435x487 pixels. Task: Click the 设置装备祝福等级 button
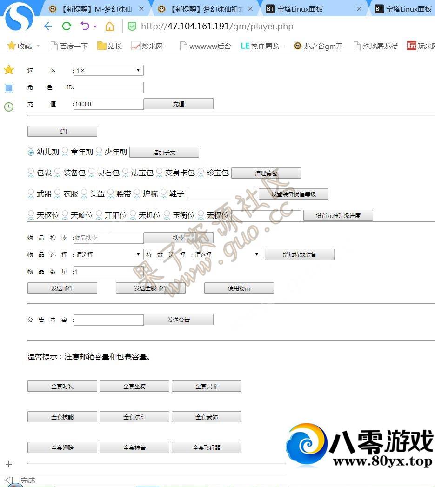[x=293, y=194]
